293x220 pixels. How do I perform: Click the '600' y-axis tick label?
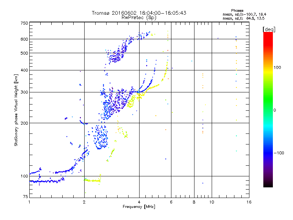coord(24,39)
